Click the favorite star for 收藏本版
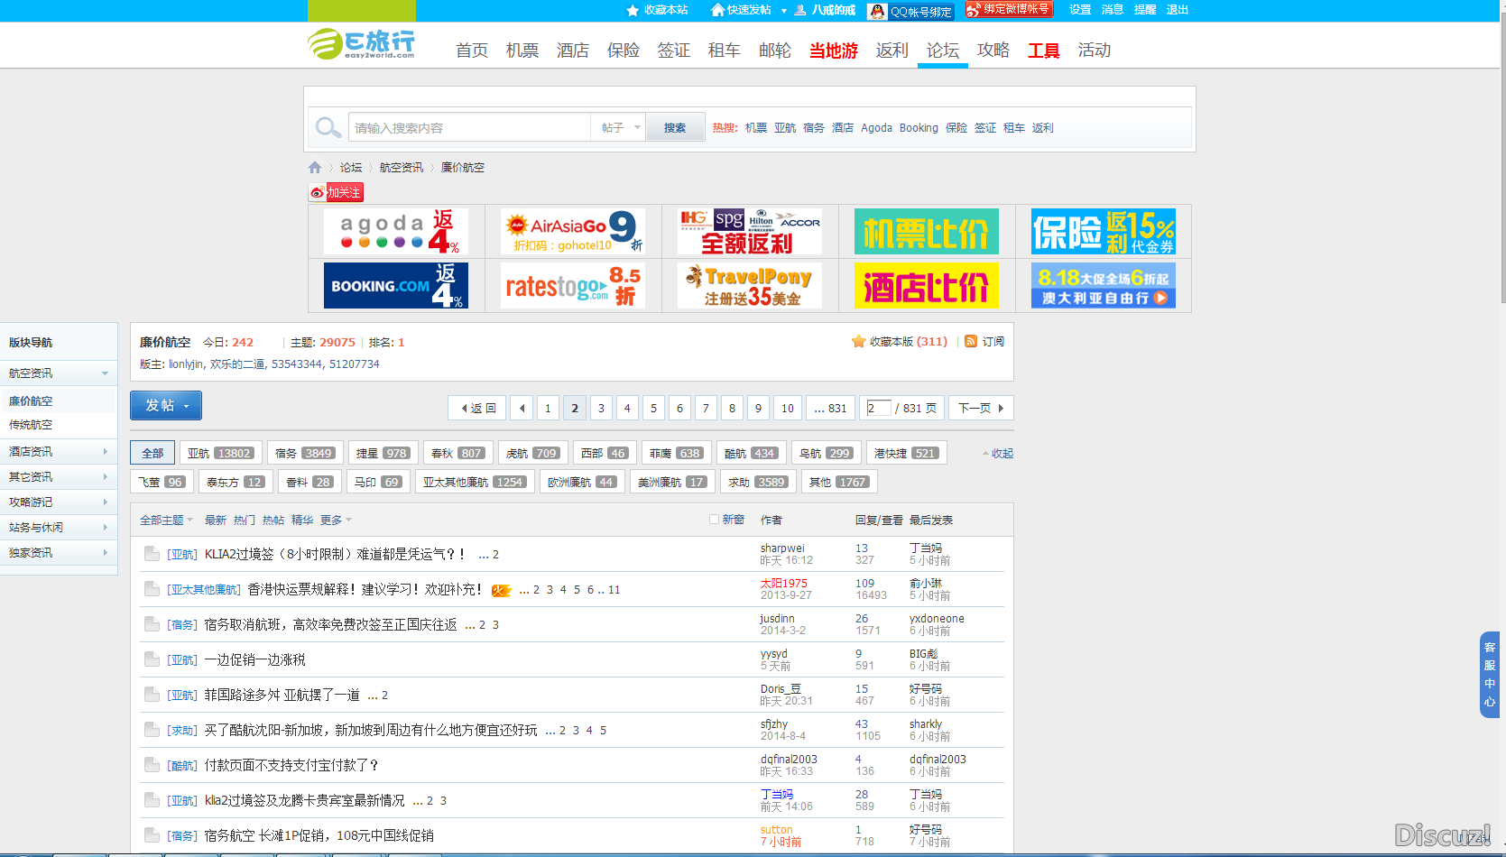This screenshot has height=857, width=1506. pos(858,341)
